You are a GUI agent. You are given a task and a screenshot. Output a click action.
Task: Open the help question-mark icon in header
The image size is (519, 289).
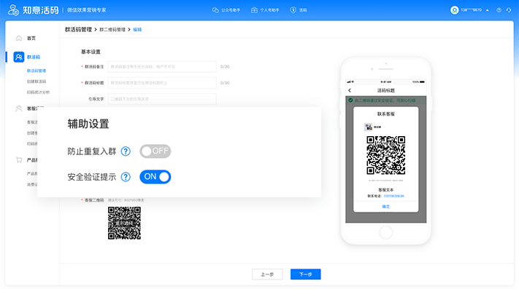499,10
